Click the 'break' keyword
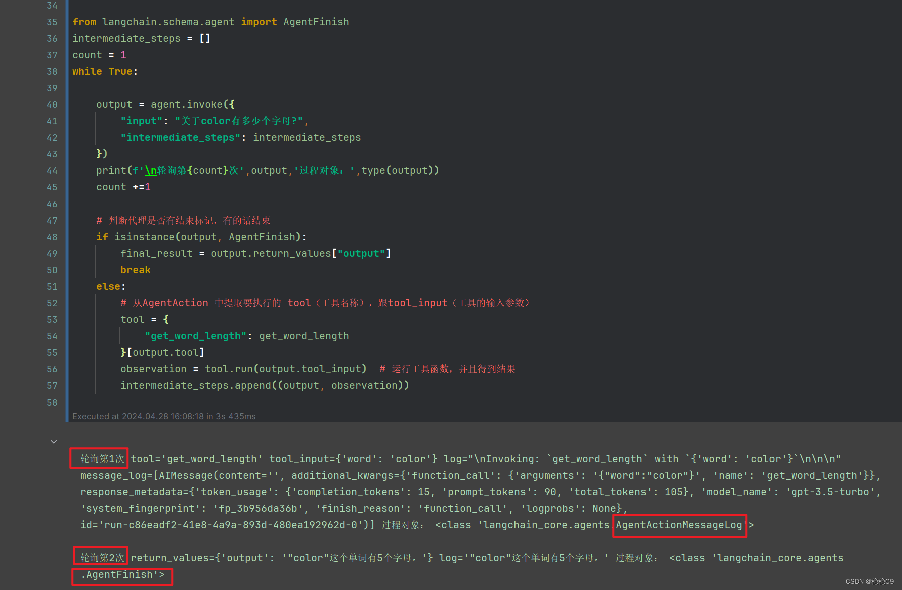Screen dimensions: 902x590 click(136, 270)
